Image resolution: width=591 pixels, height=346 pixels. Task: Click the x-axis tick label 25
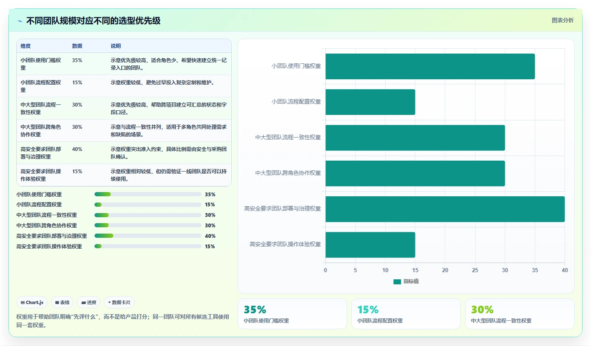tap(475, 270)
